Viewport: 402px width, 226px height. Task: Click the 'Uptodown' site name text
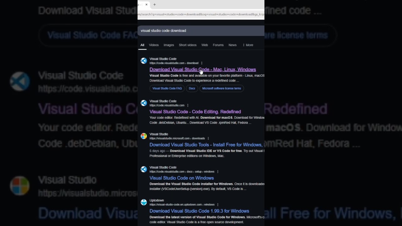(x=157, y=200)
